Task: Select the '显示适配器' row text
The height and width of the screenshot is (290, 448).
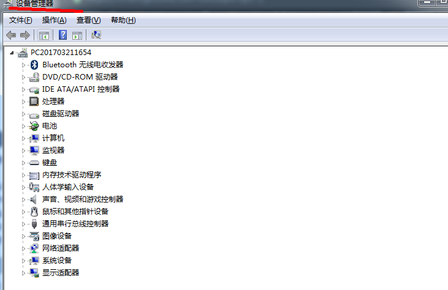Action: (x=61, y=273)
